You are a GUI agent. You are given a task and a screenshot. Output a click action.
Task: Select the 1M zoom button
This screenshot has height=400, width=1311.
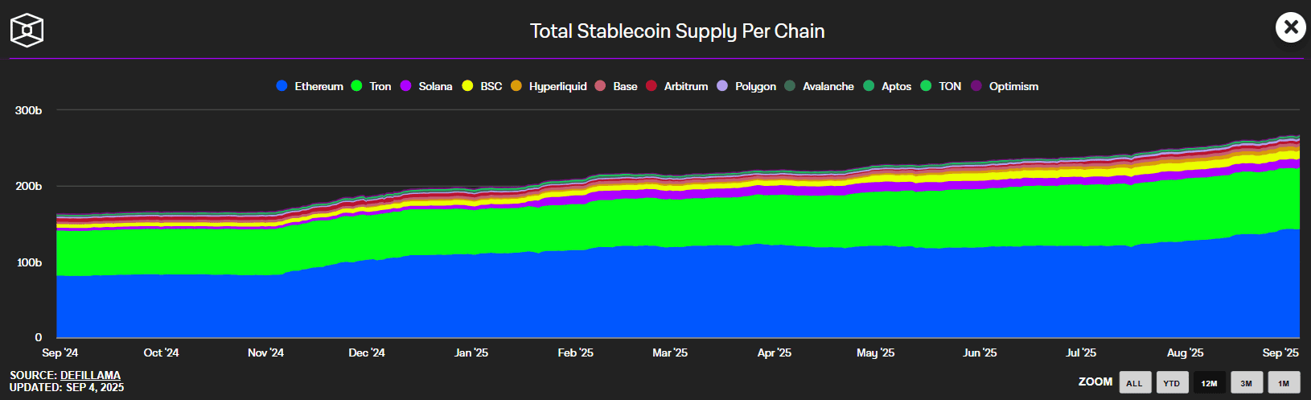1284,383
